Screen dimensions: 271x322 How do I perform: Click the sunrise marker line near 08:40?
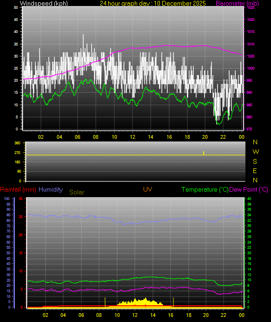pyautogui.click(x=105, y=303)
